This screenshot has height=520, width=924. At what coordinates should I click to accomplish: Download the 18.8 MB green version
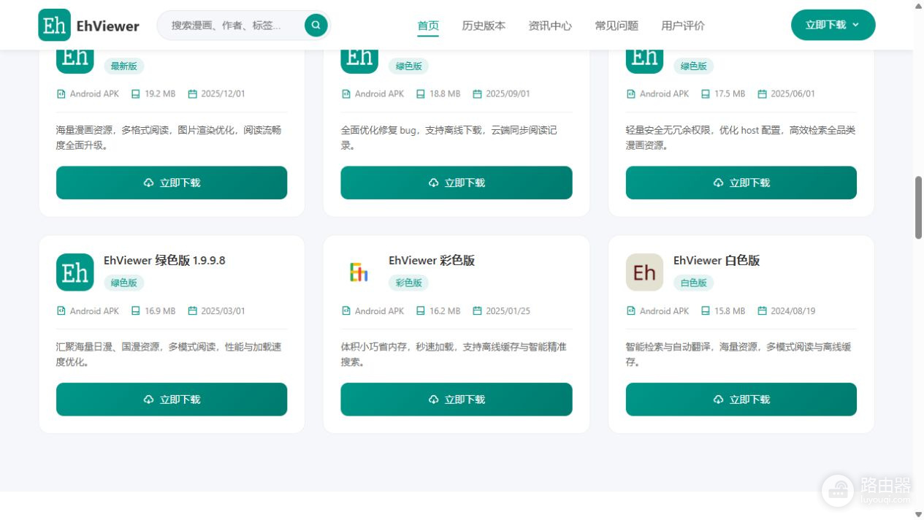coord(457,183)
